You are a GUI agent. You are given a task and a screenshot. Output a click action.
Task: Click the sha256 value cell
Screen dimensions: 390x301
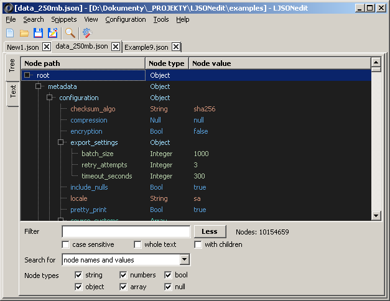point(205,109)
